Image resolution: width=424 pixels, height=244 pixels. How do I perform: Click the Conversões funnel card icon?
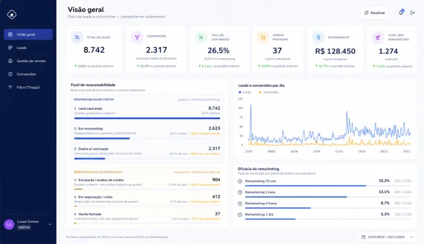click(x=137, y=37)
